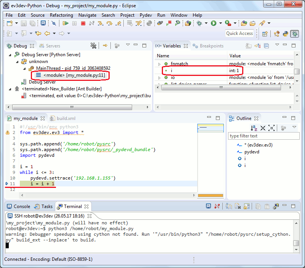Switch to the PyDev perspective snake icon
This screenshot has height=268, width=305.
coord(285,34)
